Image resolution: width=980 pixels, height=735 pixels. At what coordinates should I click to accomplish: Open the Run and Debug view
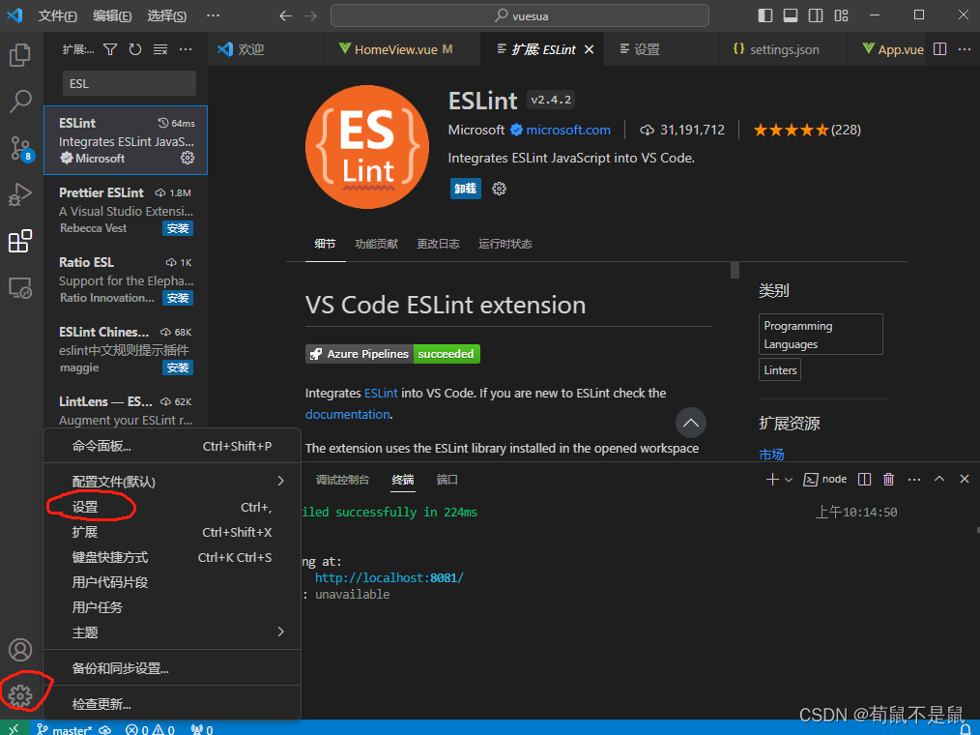pyautogui.click(x=21, y=195)
